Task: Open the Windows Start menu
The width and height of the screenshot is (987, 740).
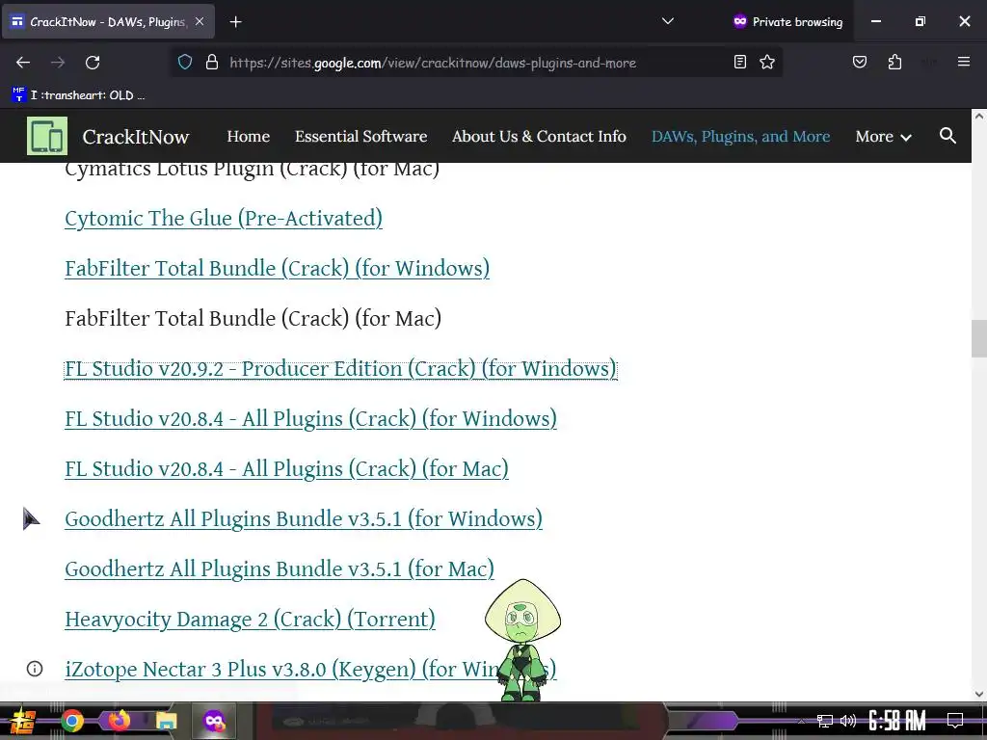Action: (21, 721)
